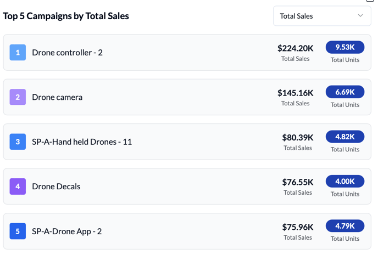Viewport: 378px width, 260px height.
Task: Select SP-A-Hand held Drones - 11 campaign
Action: 82,142
